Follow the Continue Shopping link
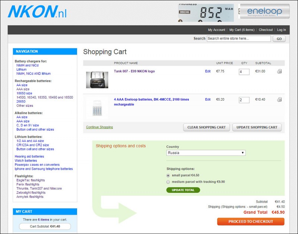Image resolution: width=298 pixels, height=234 pixels. pos(99,127)
